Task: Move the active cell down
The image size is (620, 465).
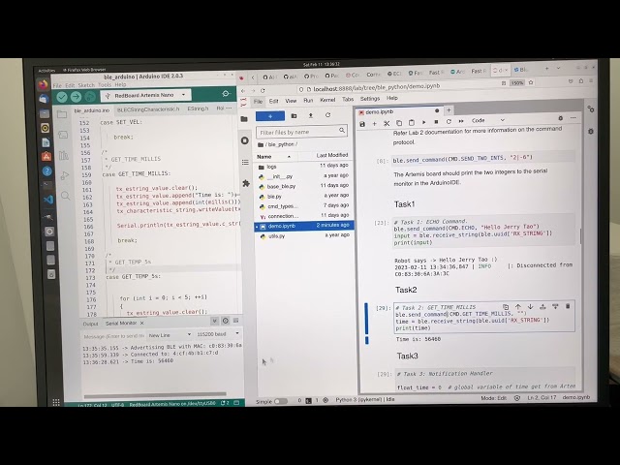Action: pyautogui.click(x=530, y=306)
